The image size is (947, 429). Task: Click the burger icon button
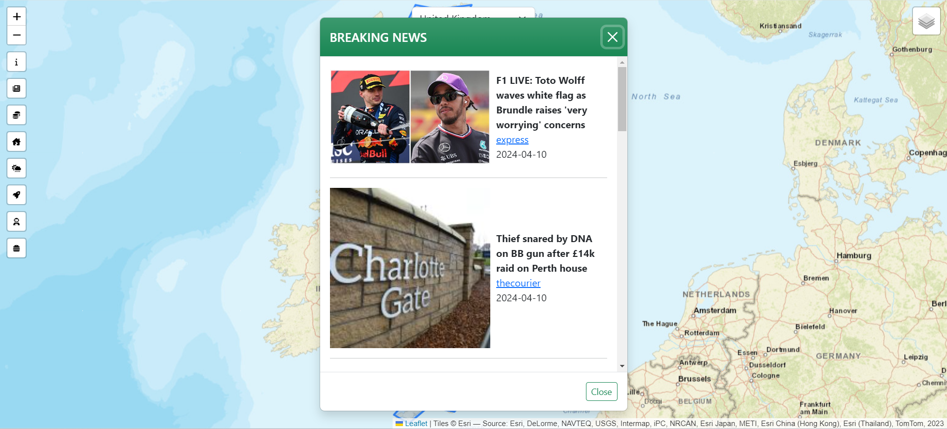[16, 249]
